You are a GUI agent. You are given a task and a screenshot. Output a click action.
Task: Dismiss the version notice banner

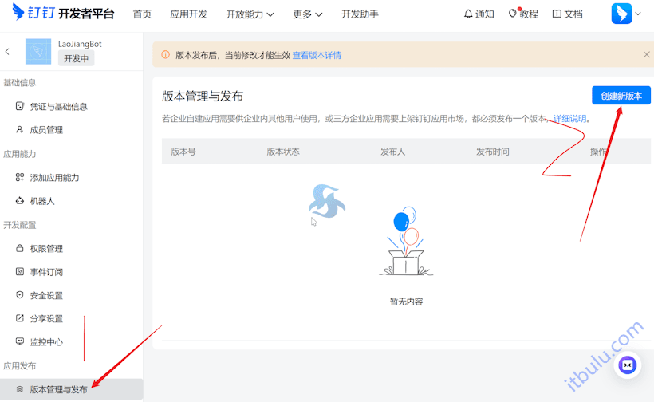click(647, 54)
